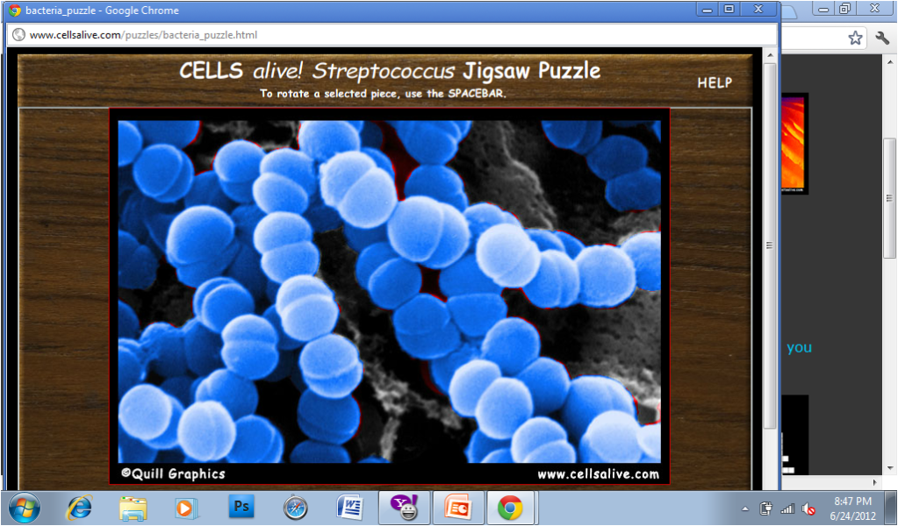The width and height of the screenshot is (898, 526).
Task: Click the Streptococcus puzzle image
Action: pos(389,290)
